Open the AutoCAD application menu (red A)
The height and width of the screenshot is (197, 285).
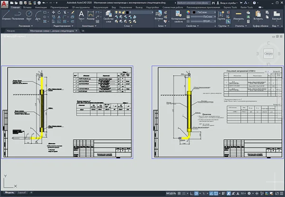pos(4,4)
